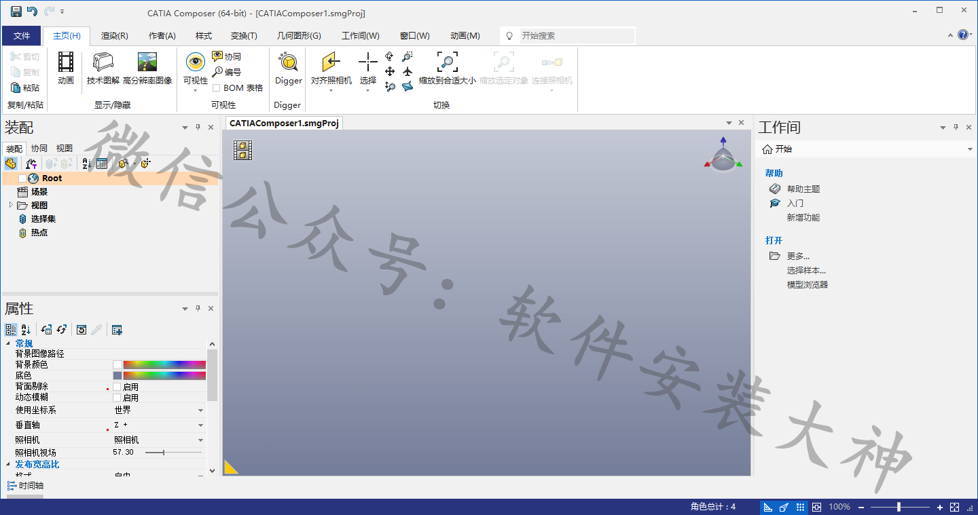Select the 场景 tree item
This screenshot has width=978, height=515.
(x=39, y=192)
